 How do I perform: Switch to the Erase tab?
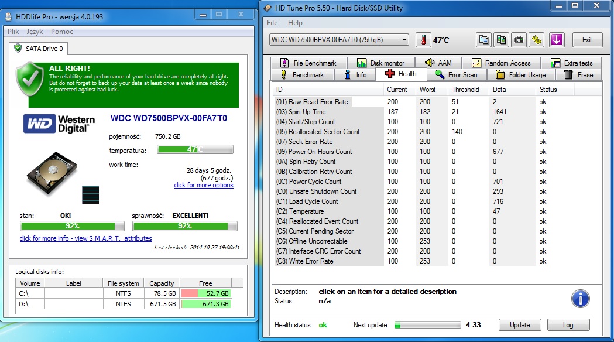(579, 75)
